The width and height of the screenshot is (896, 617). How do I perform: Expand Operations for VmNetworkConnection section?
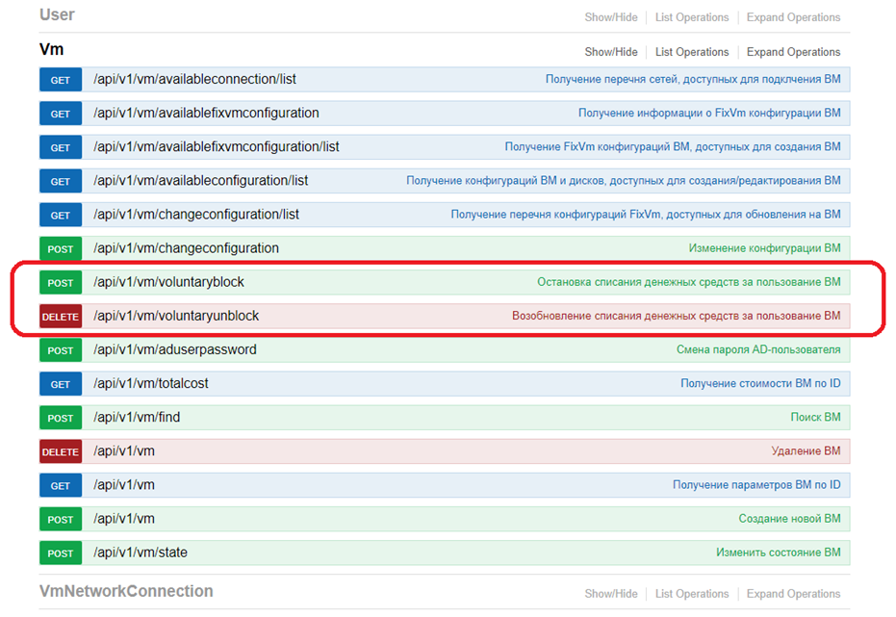pyautogui.click(x=793, y=594)
